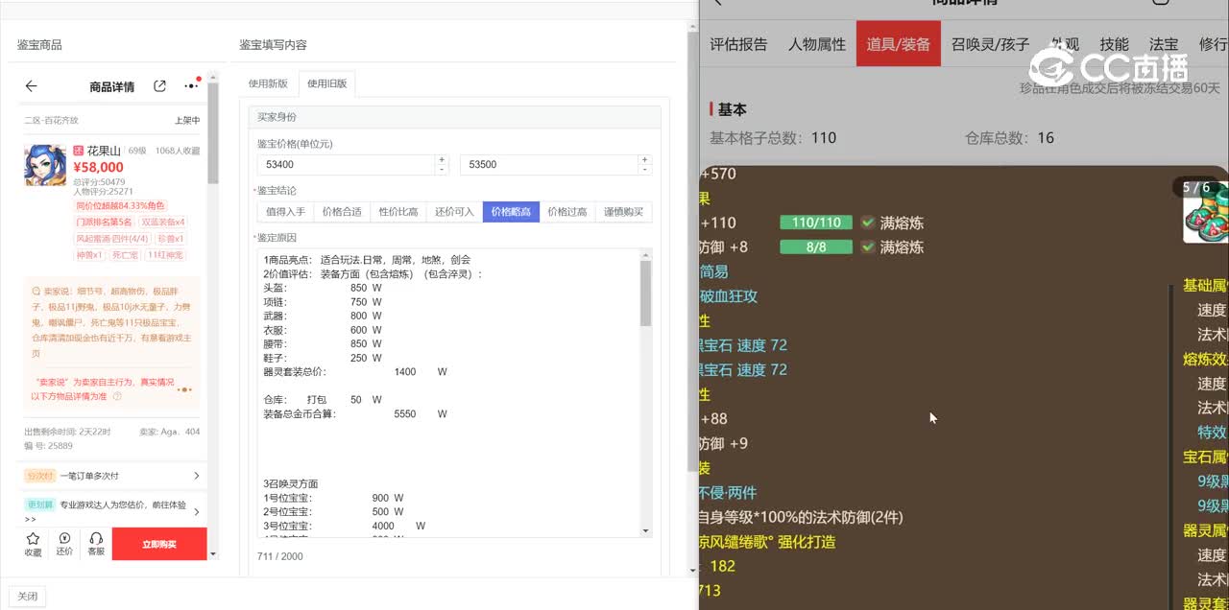Select the 值得入手 conclusion option
1229x610 pixels.
click(285, 212)
